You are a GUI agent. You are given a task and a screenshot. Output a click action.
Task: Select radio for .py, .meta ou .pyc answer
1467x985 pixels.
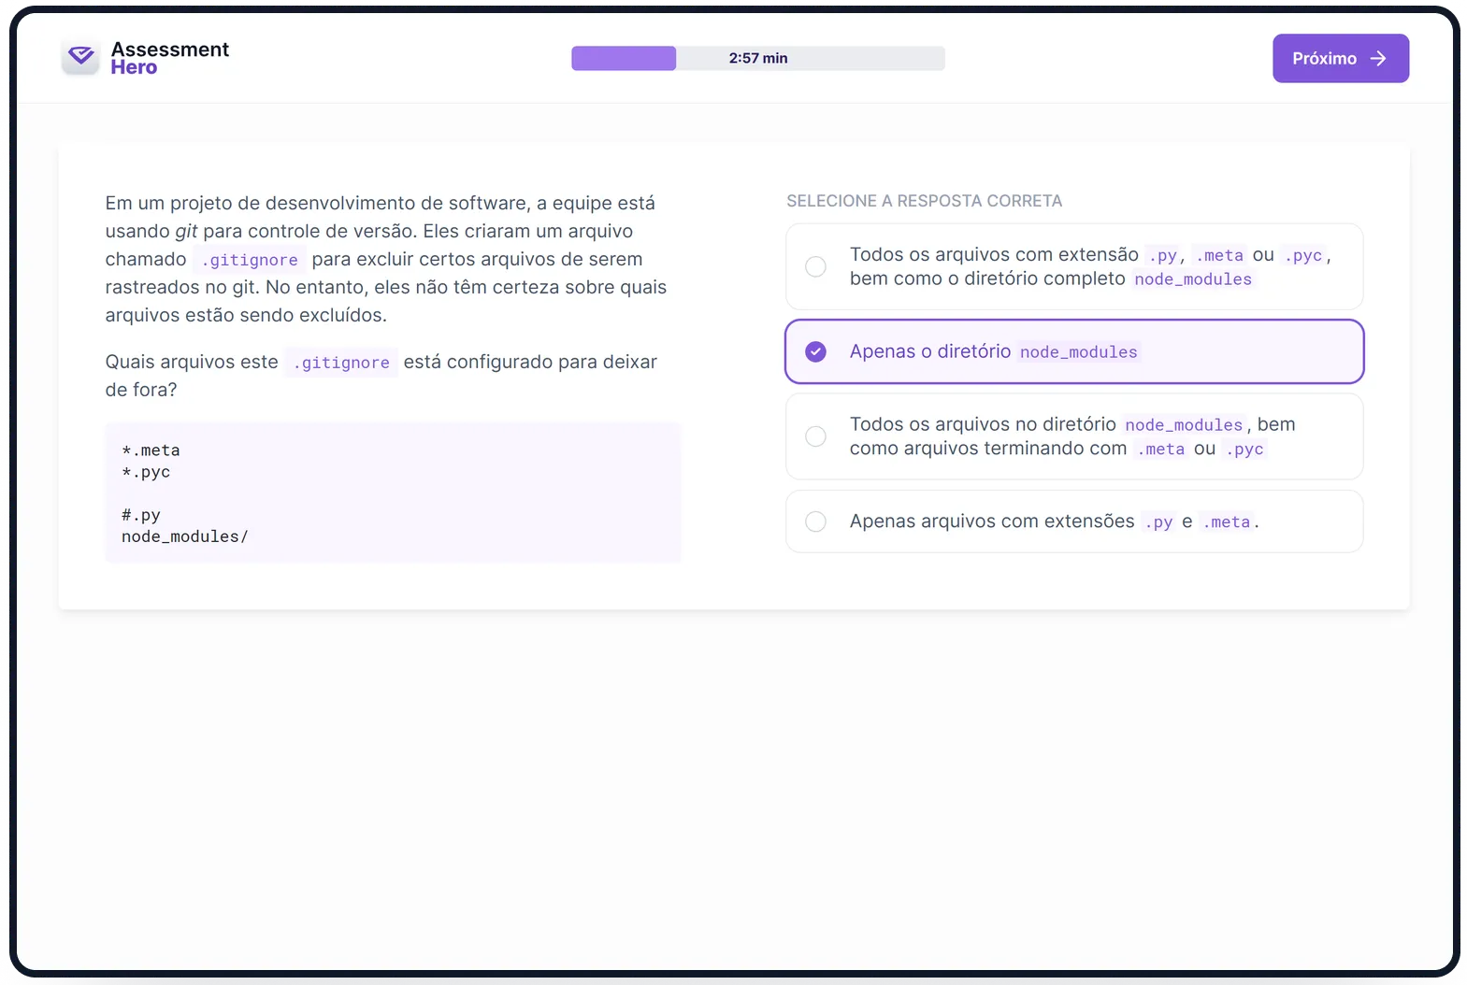tap(815, 266)
